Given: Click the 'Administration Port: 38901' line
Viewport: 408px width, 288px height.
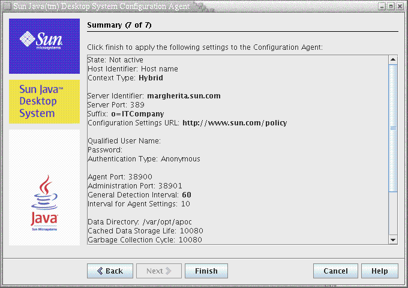Looking at the screenshot, I should click(135, 186).
